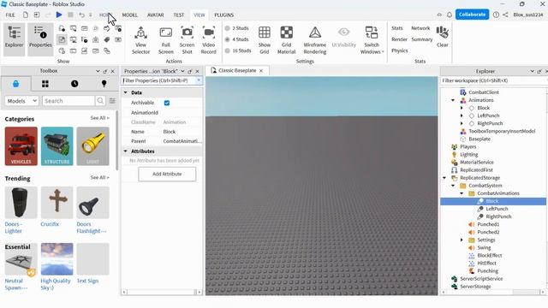Open the View Selector tool

(x=140, y=40)
